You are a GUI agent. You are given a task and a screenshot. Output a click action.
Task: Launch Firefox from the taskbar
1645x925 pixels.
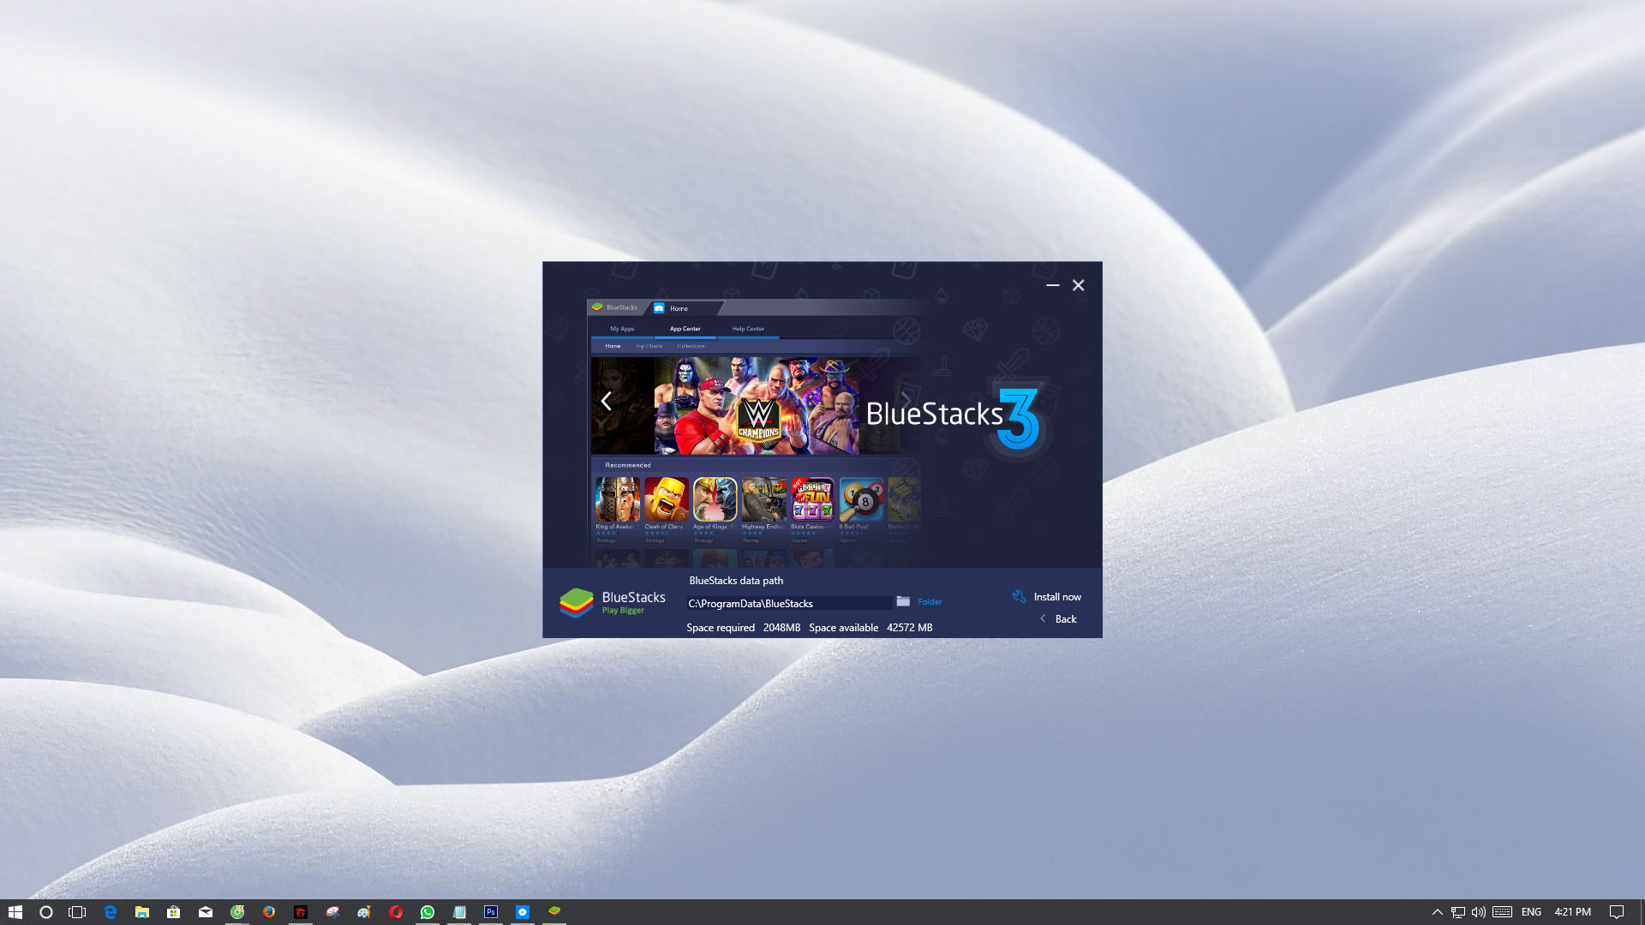[x=269, y=912]
